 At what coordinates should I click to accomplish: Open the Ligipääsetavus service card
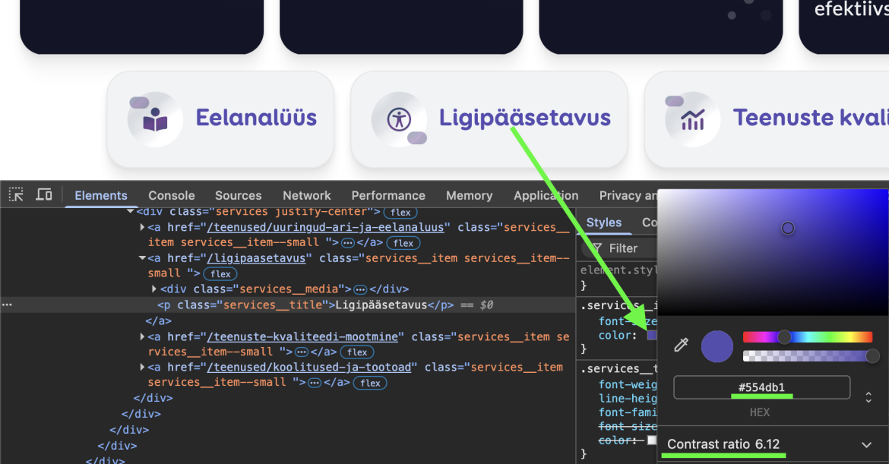[x=489, y=119]
